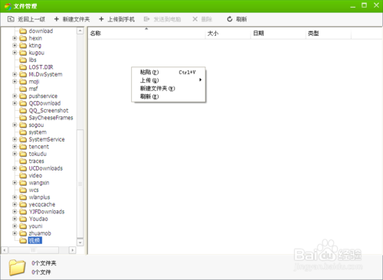Image resolution: width=383 pixels, height=280 pixels.
Task: Choose 粘贴 from the context menu
Action: (x=169, y=72)
